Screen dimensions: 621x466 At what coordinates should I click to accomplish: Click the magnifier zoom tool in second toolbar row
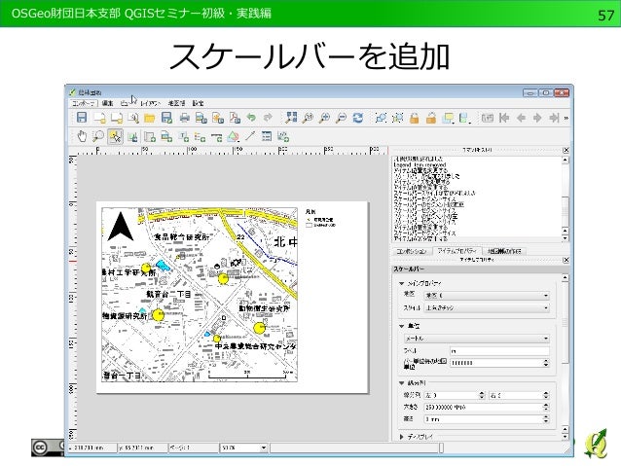click(98, 136)
